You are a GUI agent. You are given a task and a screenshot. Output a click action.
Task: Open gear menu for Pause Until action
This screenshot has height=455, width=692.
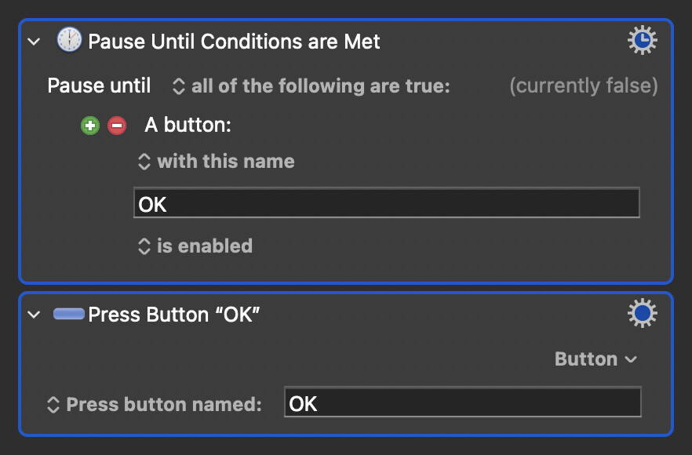point(643,41)
